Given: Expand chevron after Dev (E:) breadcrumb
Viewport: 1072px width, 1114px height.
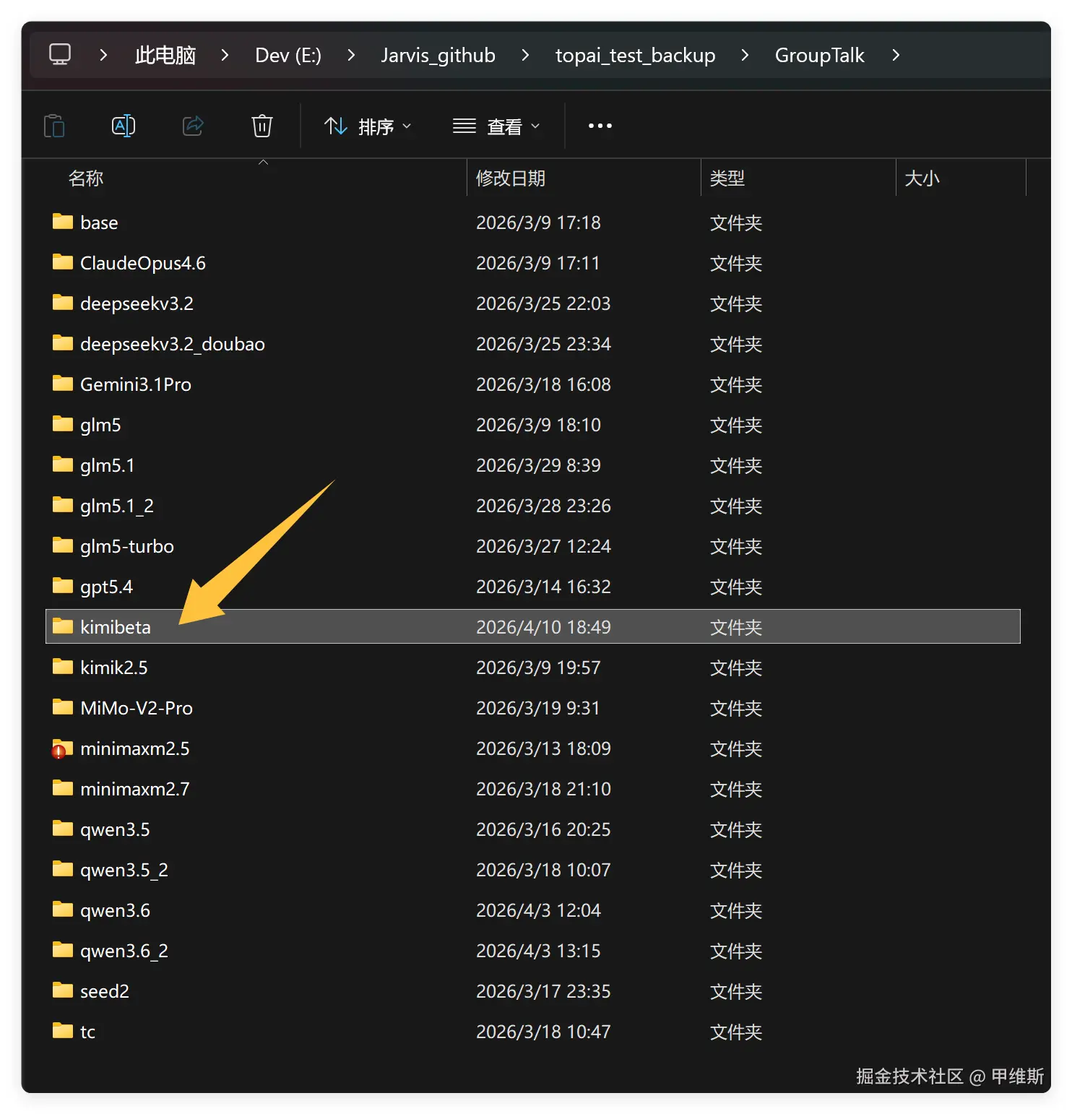Looking at the screenshot, I should point(351,55).
